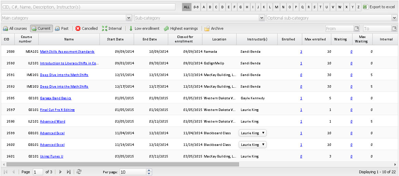The height and width of the screenshot is (176, 399).
Task: Click the page number field
Action: 38,172
